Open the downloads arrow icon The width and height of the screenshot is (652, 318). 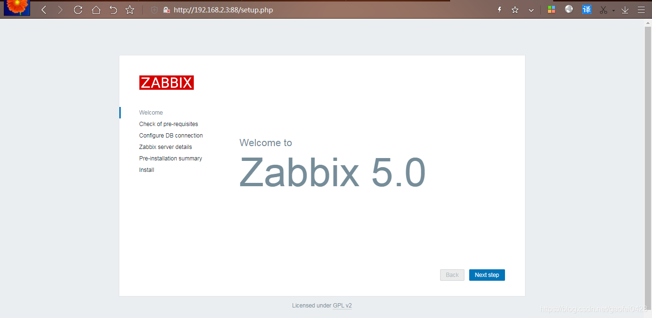625,10
